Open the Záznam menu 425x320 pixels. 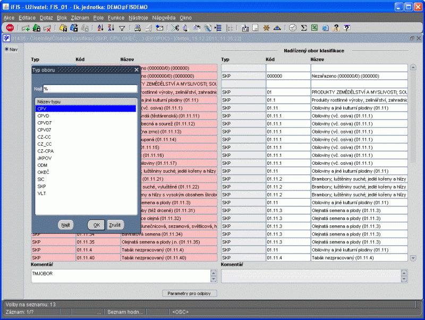(80, 18)
